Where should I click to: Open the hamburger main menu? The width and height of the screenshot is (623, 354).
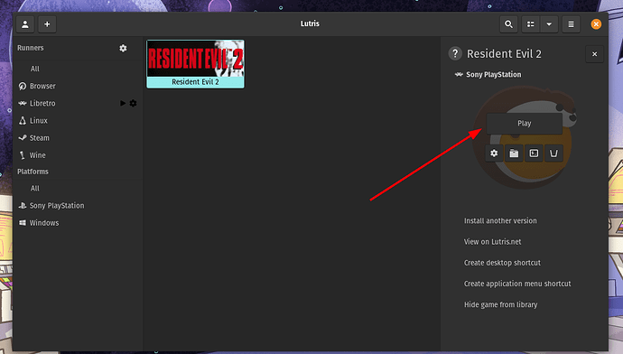(571, 24)
